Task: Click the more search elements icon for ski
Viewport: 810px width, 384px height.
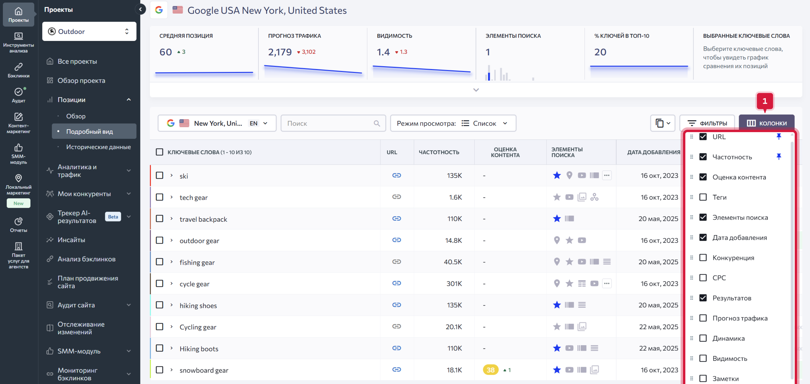Action: 606,175
